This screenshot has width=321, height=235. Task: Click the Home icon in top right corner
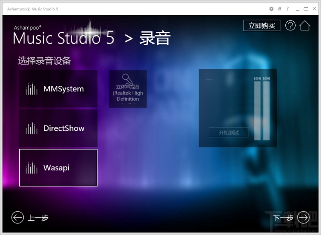tap(305, 25)
